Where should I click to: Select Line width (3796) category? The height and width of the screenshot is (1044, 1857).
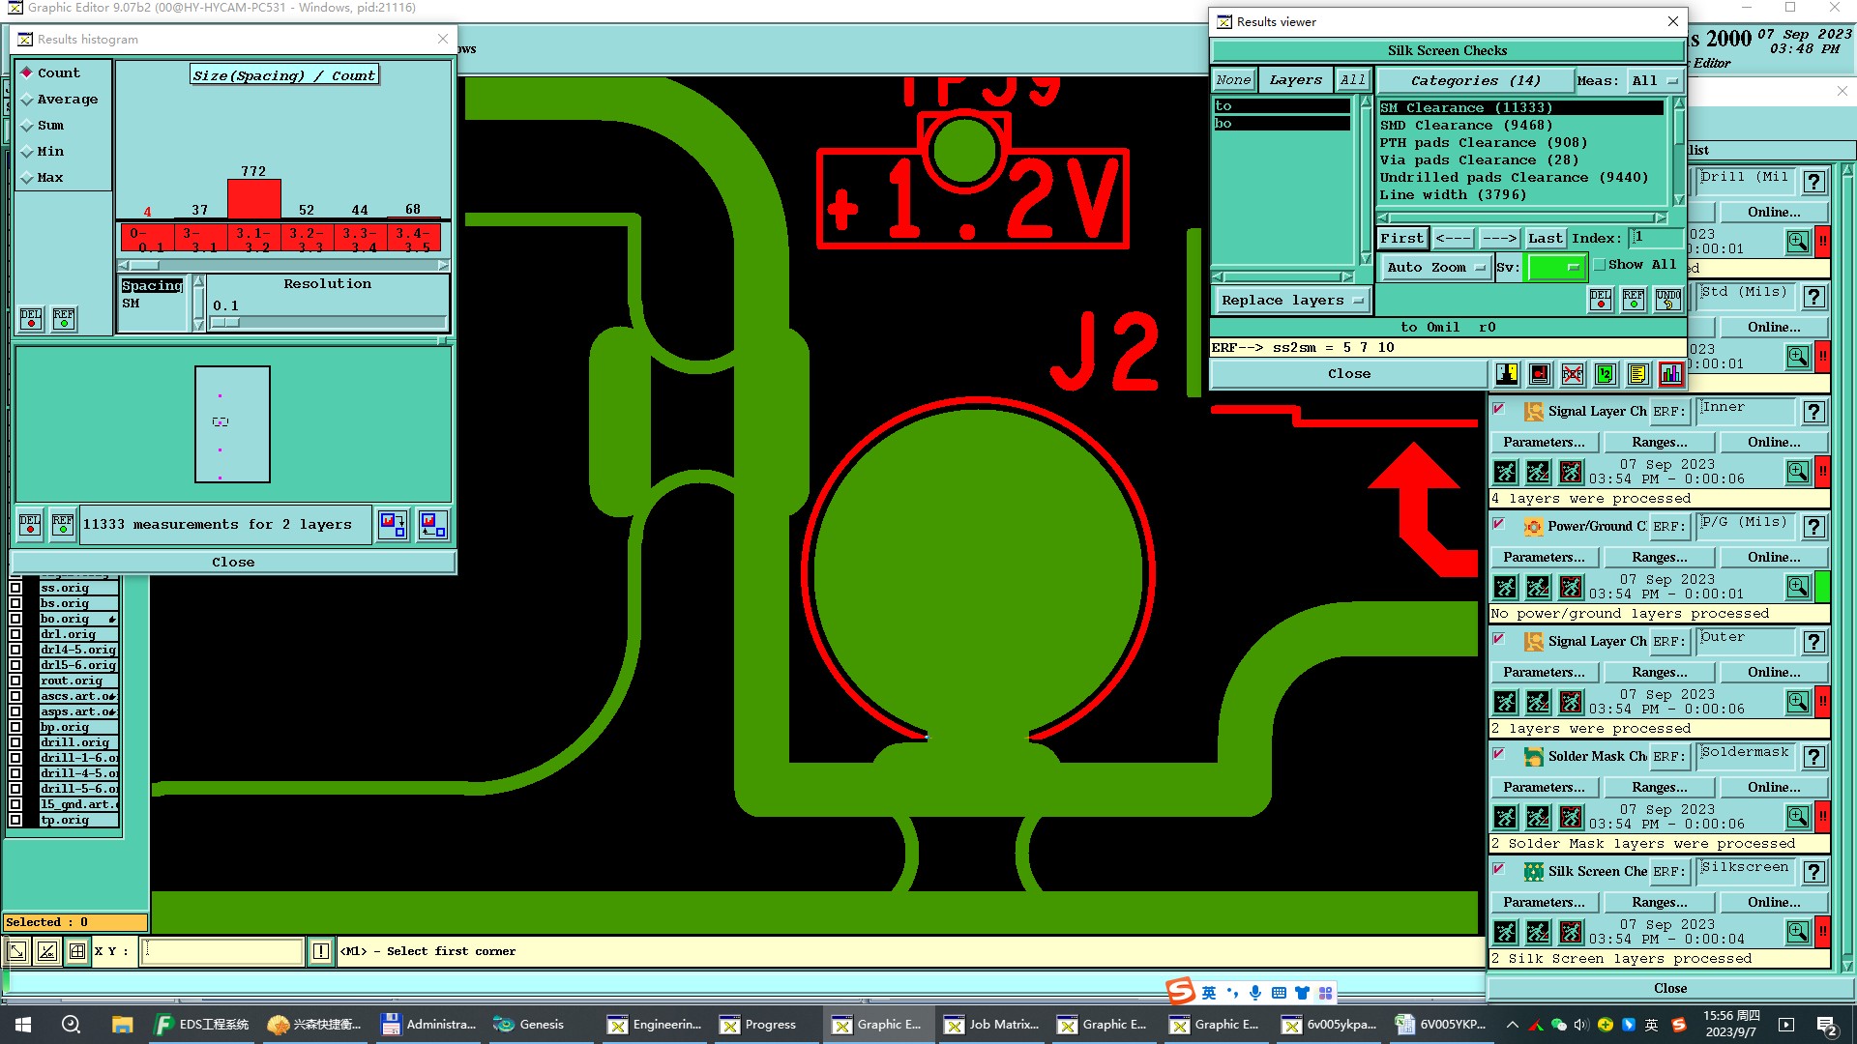(1453, 195)
